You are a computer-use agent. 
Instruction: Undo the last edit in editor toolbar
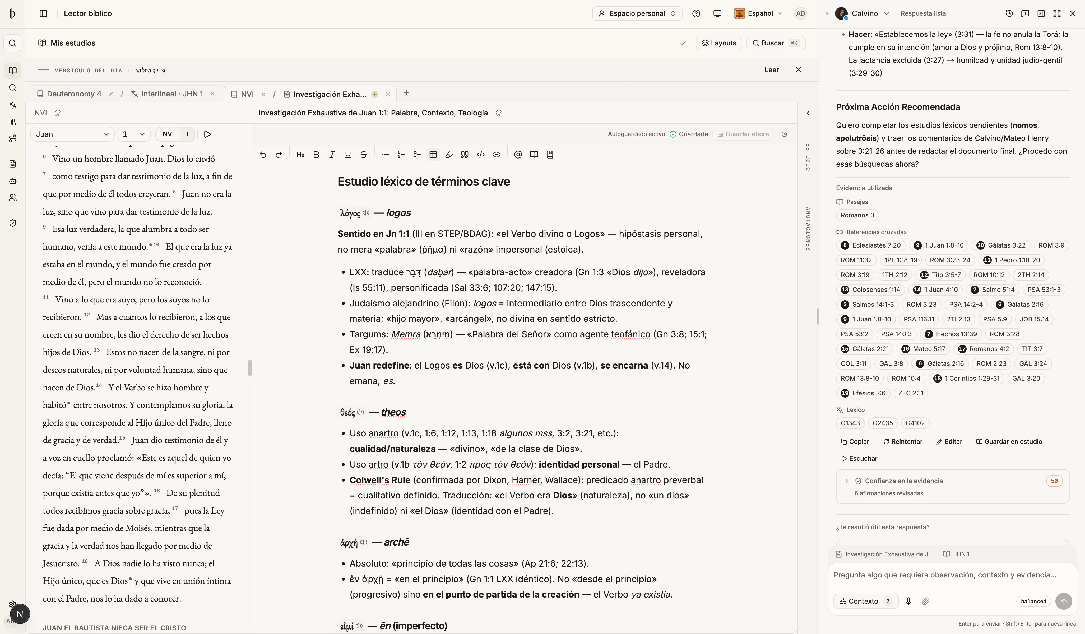(263, 155)
